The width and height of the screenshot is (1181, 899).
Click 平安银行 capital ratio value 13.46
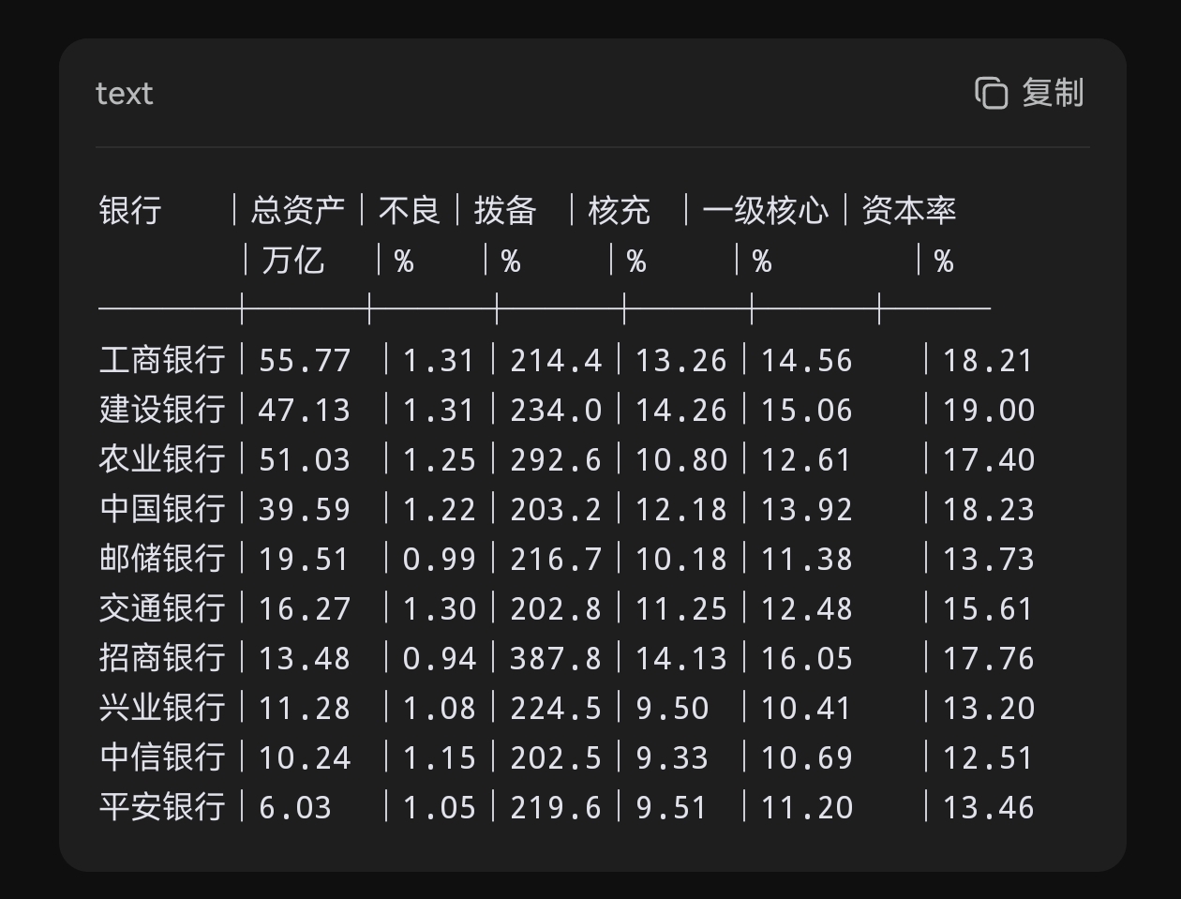988,807
